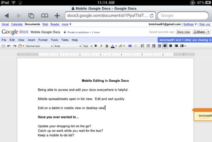The height and width of the screenshot is (142, 212).
Task: Click the Share button
Action: [x=199, y=32]
